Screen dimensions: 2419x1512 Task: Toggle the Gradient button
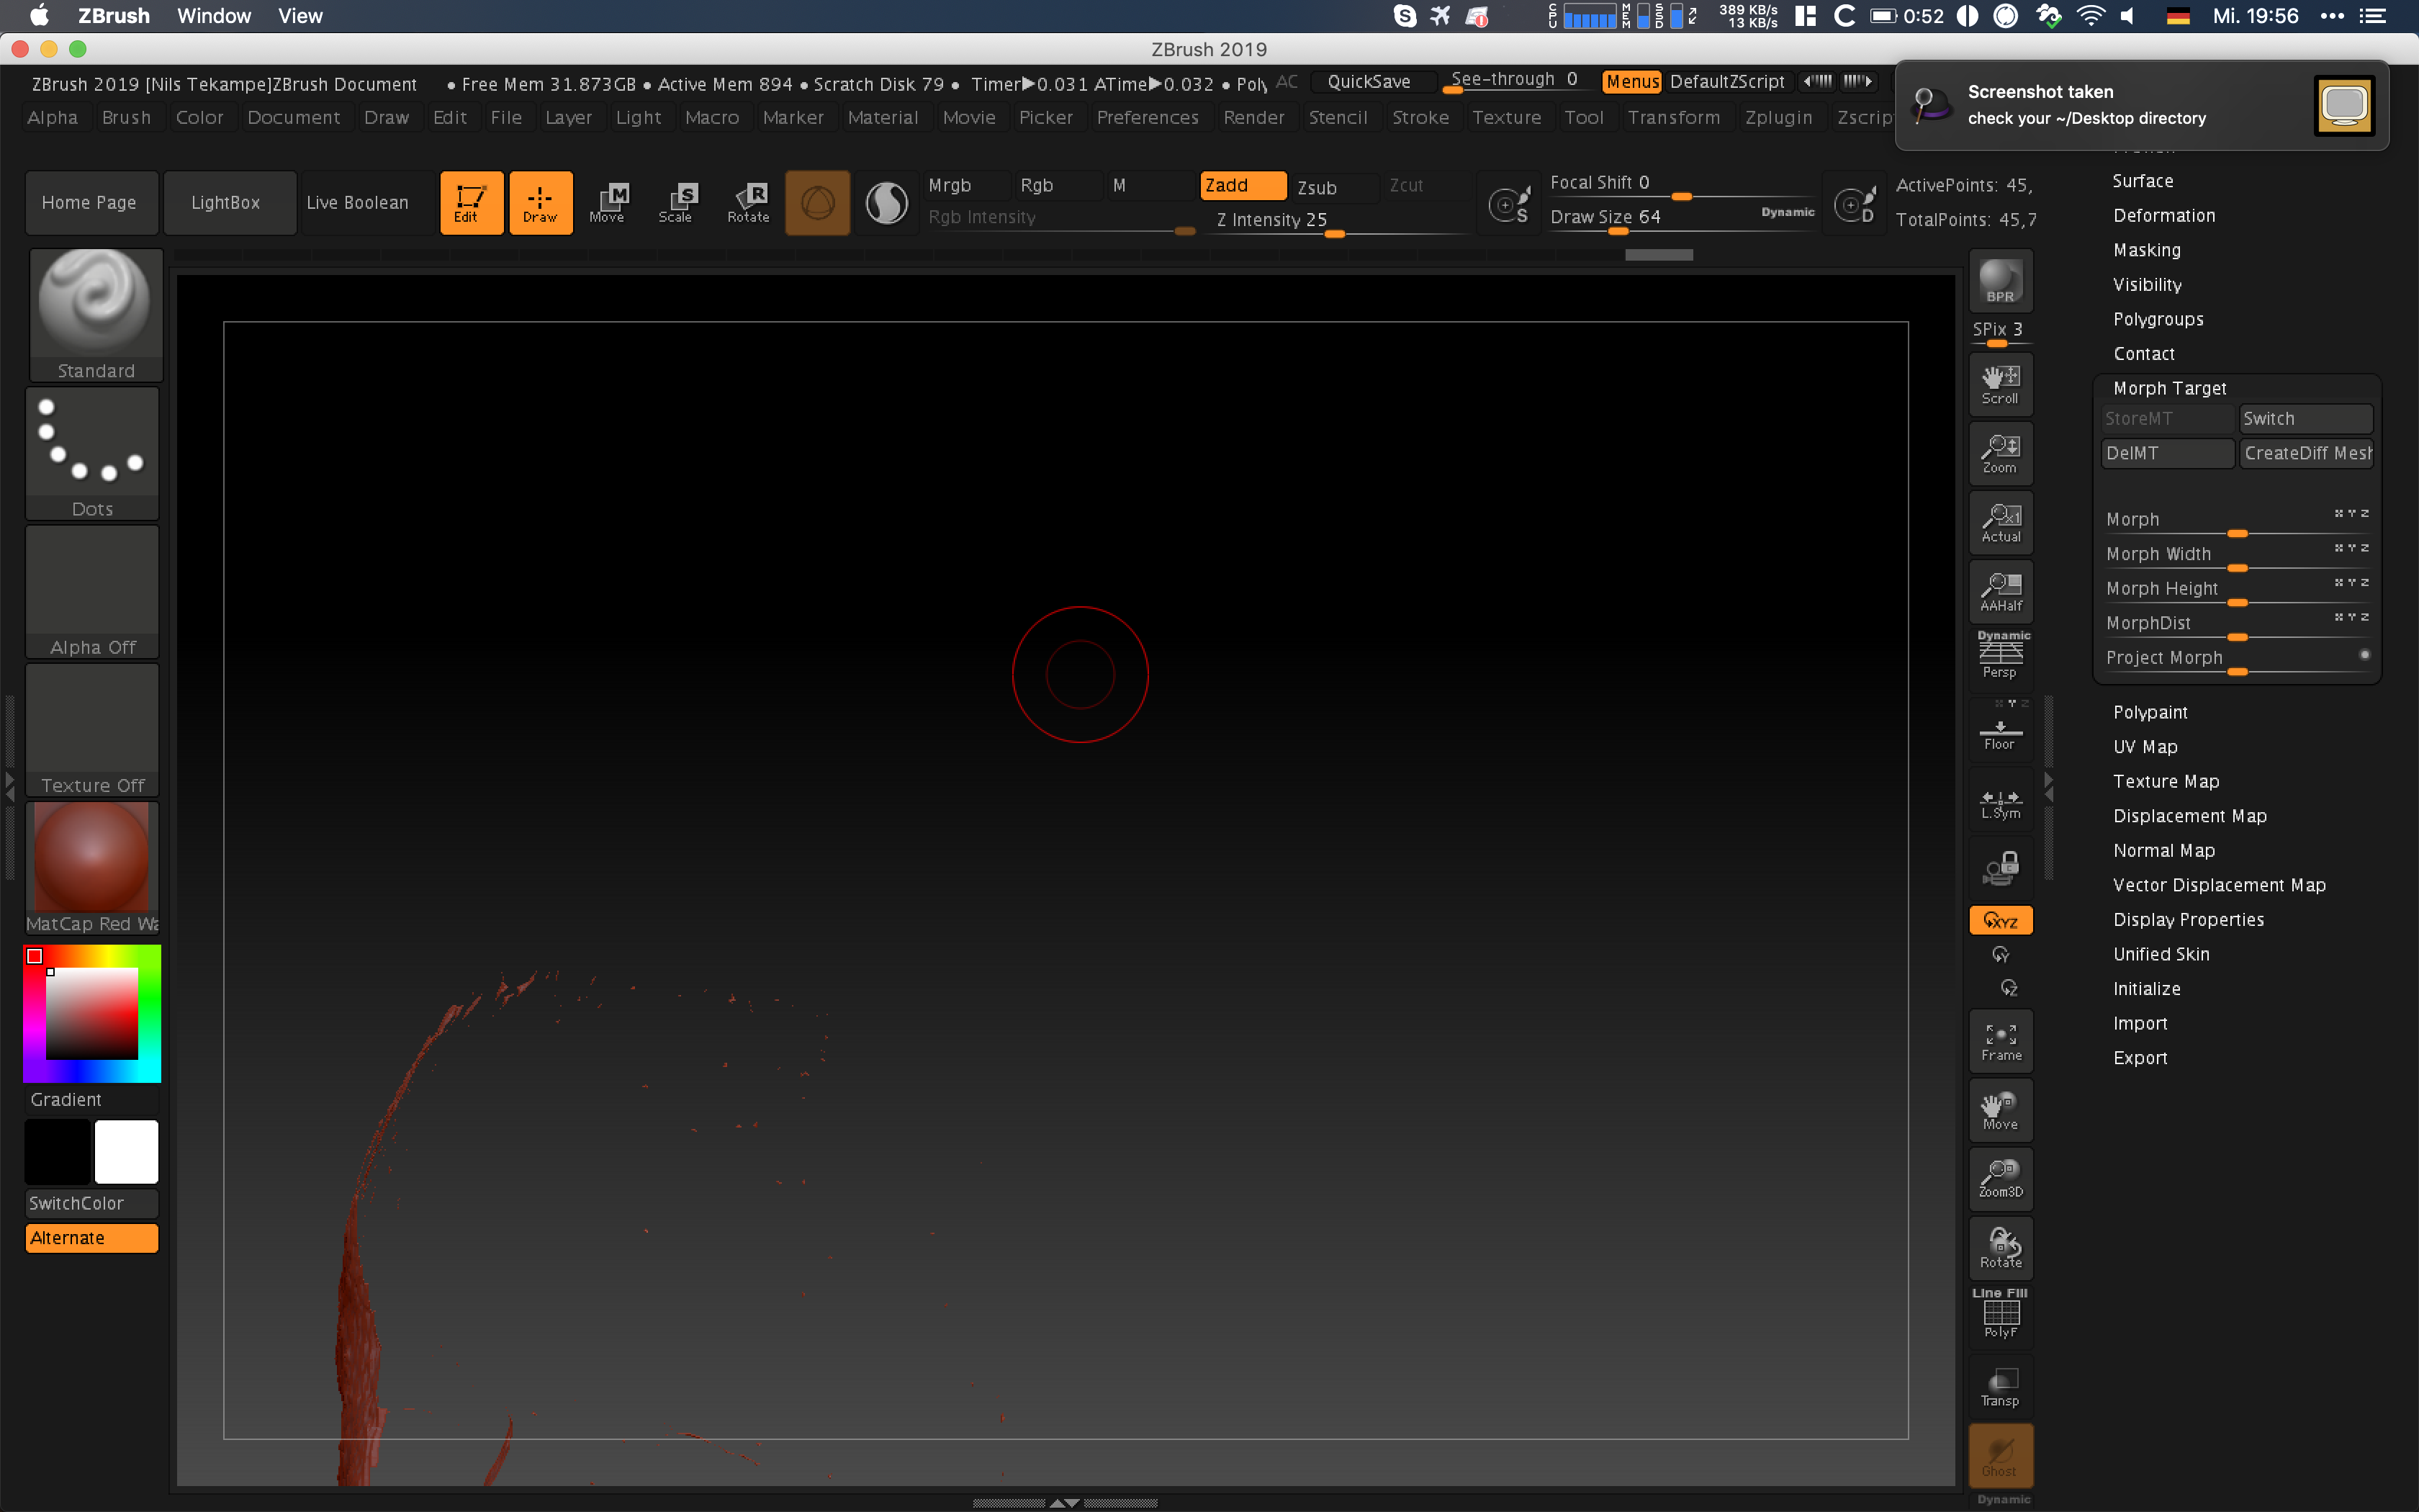point(92,1099)
